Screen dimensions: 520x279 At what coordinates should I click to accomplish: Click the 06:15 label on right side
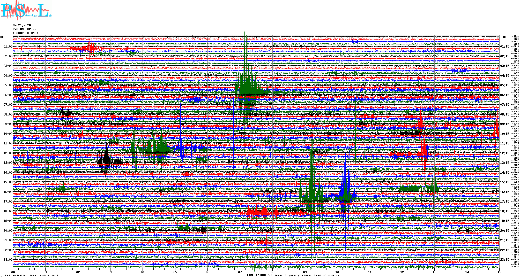505,95
